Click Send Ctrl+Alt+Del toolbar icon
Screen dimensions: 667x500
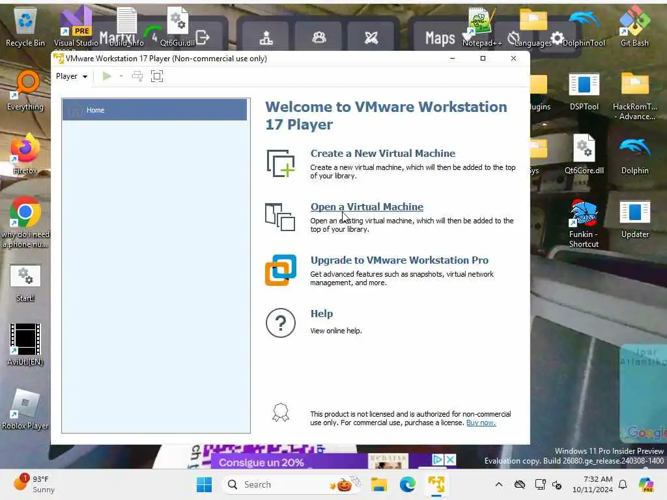click(137, 76)
